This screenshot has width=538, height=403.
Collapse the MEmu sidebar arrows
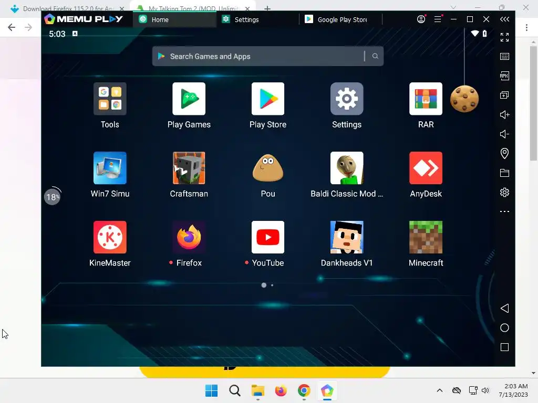point(504,19)
